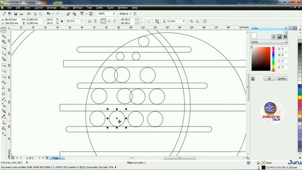Open the application launcher dropdown arrow

pyautogui.click(x=86, y=14)
